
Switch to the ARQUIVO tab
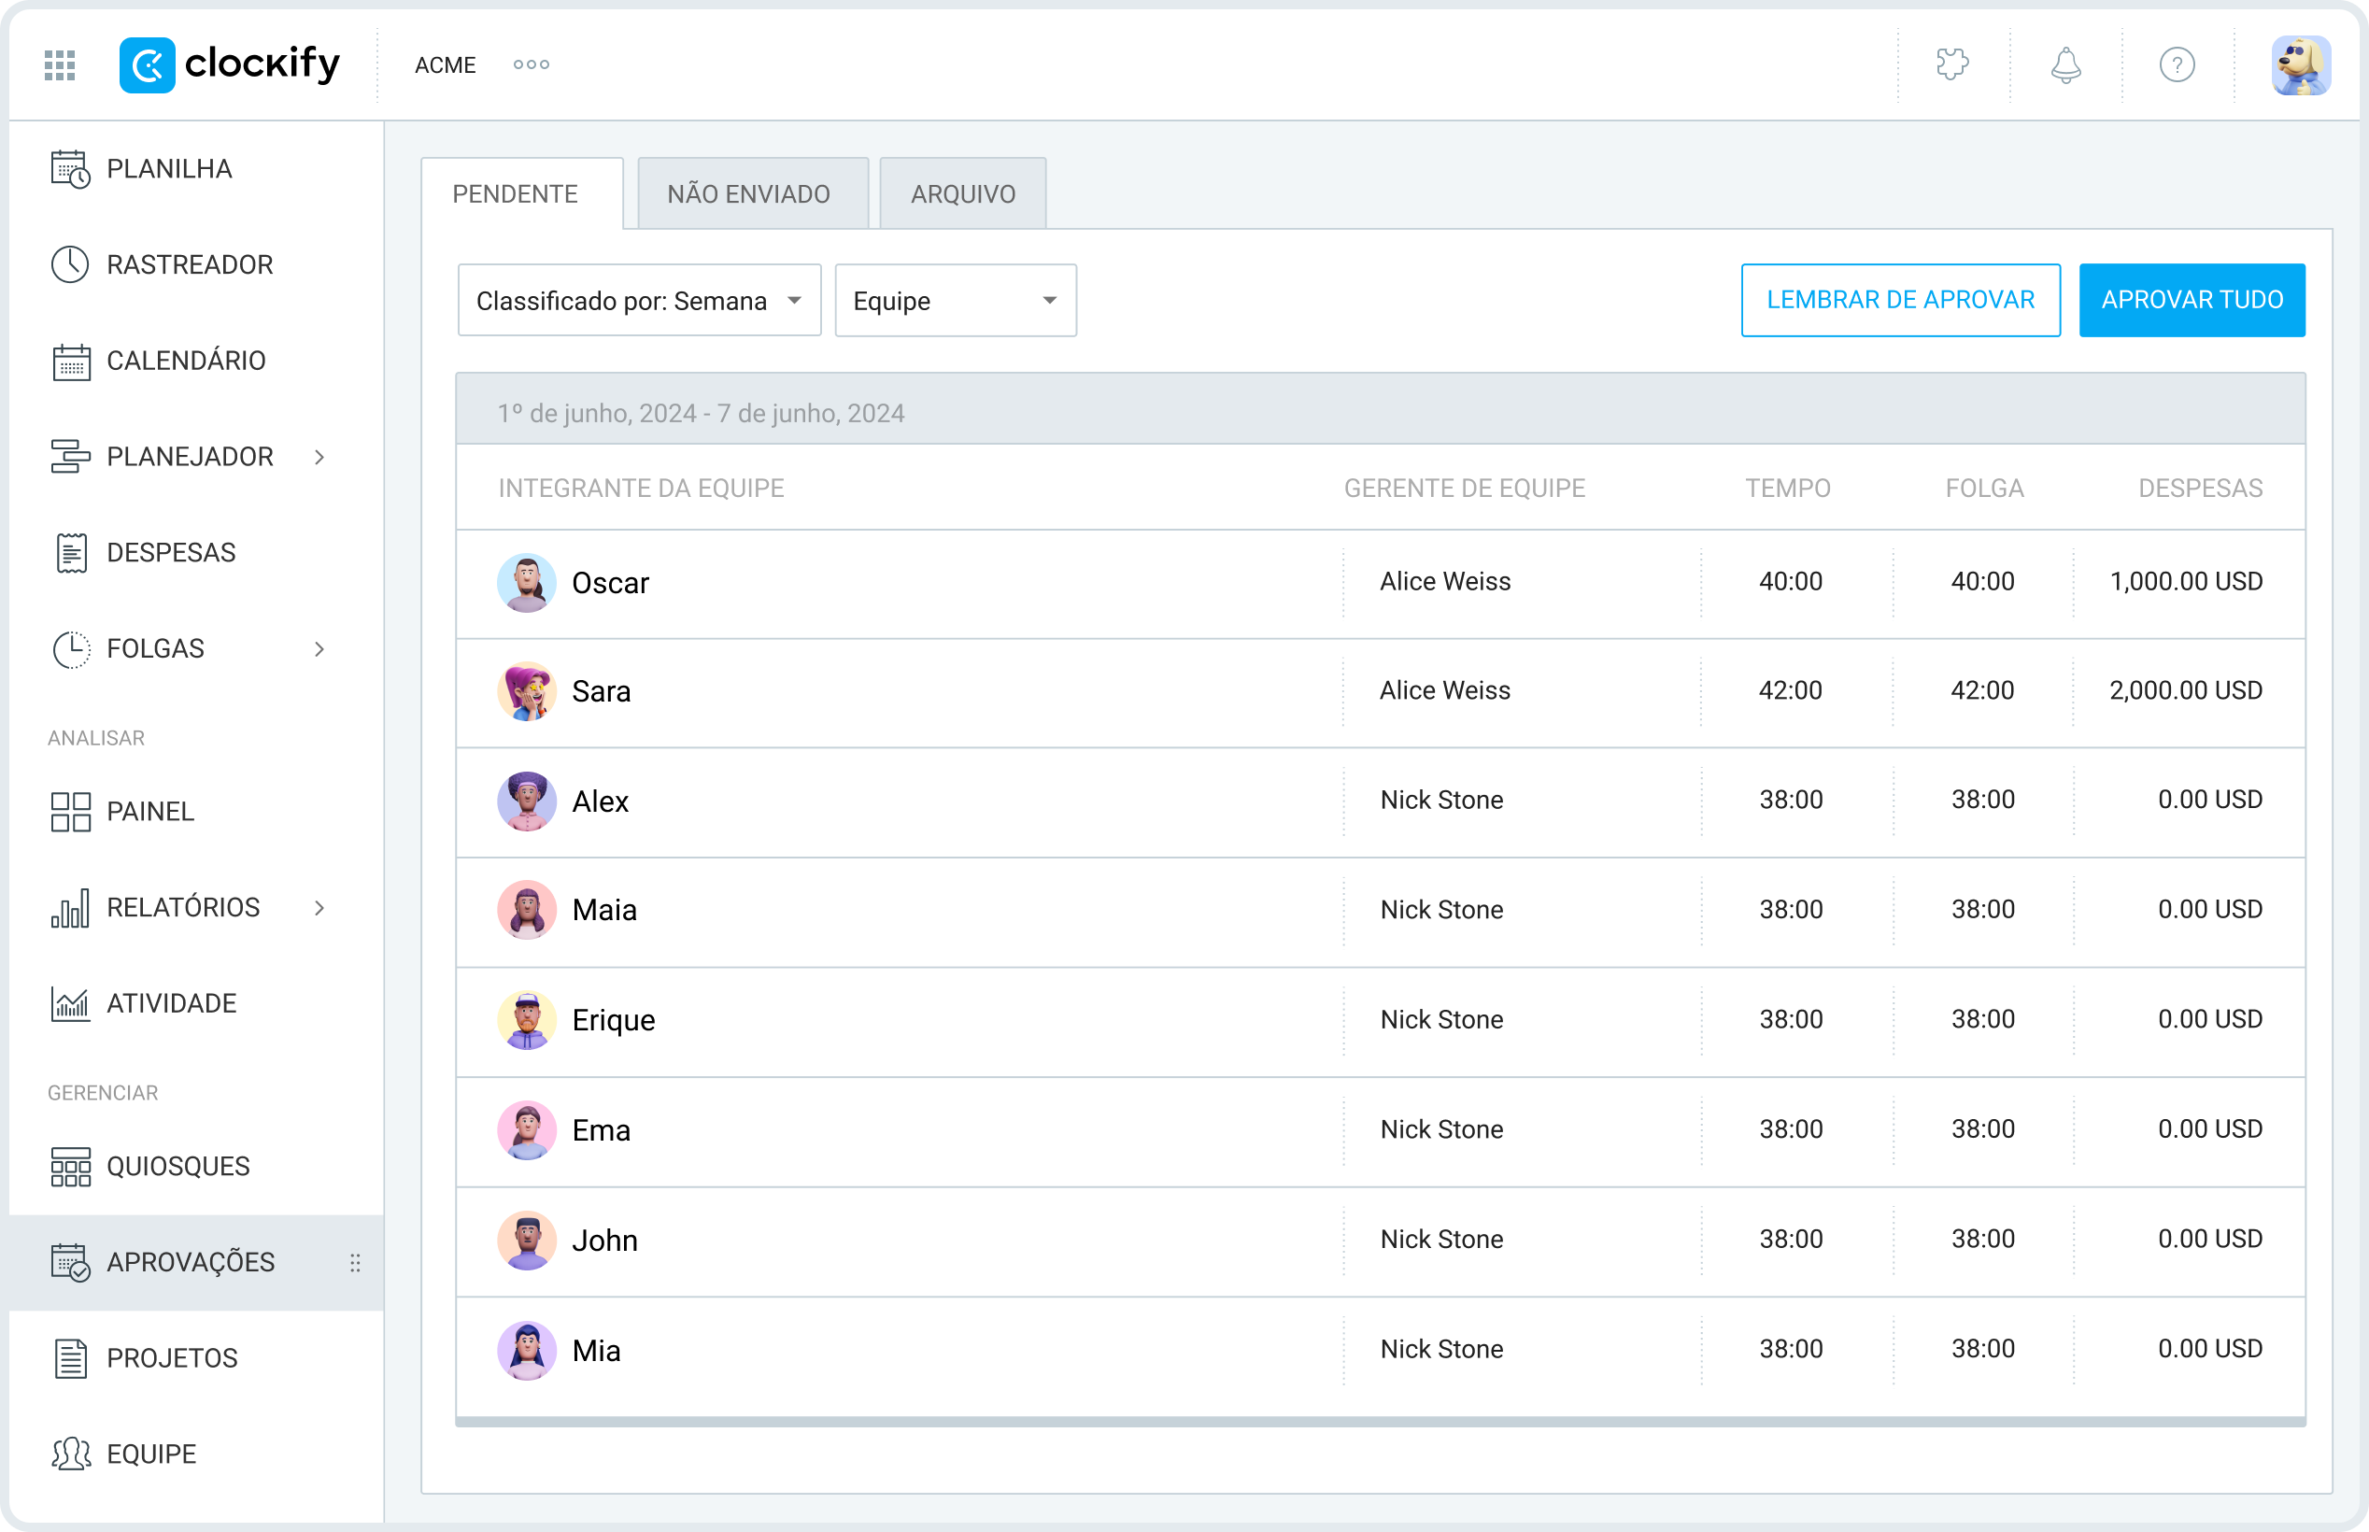(960, 193)
